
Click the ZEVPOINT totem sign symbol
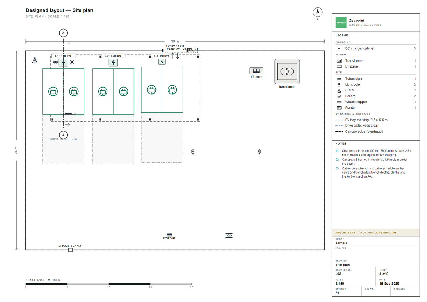tap(169, 234)
